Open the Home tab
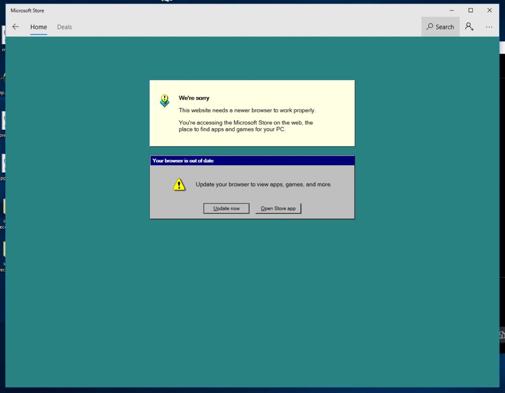The image size is (505, 393). [x=39, y=27]
